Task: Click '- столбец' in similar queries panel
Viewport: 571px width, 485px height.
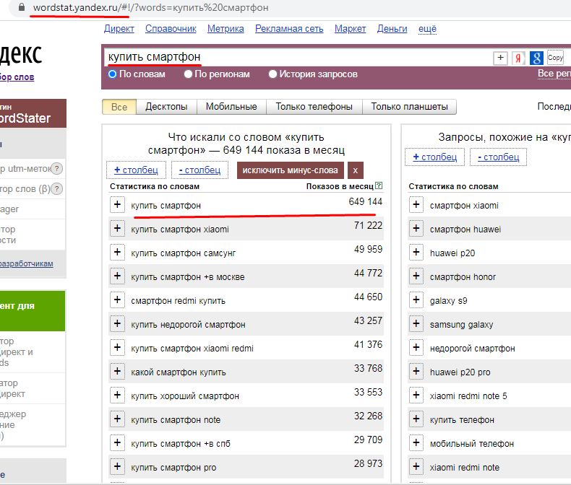Action: [x=499, y=157]
